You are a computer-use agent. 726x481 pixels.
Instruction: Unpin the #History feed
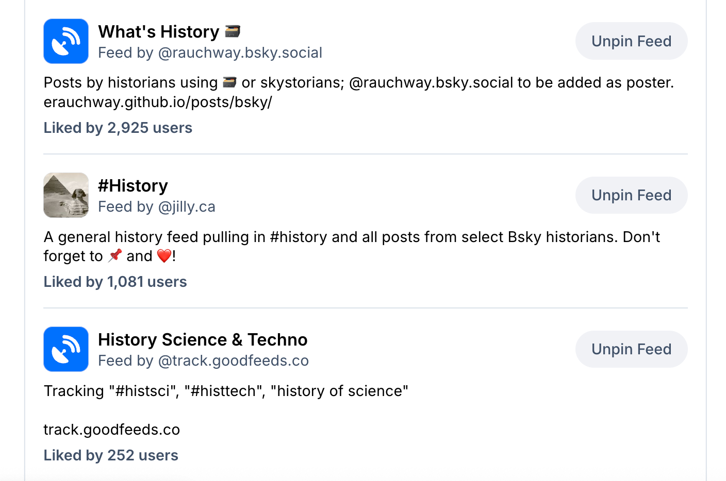(631, 195)
